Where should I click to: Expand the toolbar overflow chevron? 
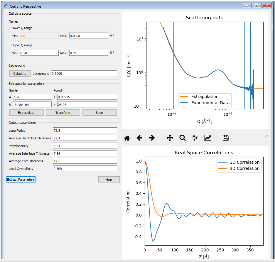[x=266, y=136]
